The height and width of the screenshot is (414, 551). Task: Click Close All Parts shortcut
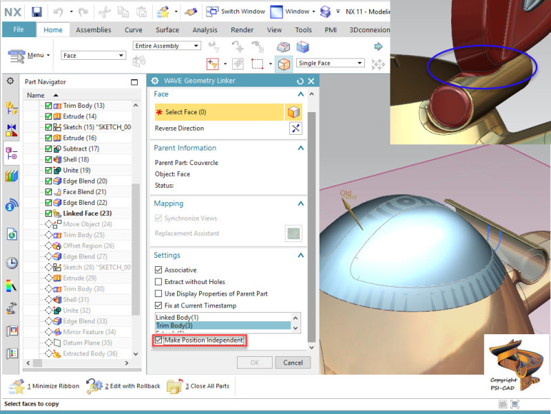coord(198,386)
